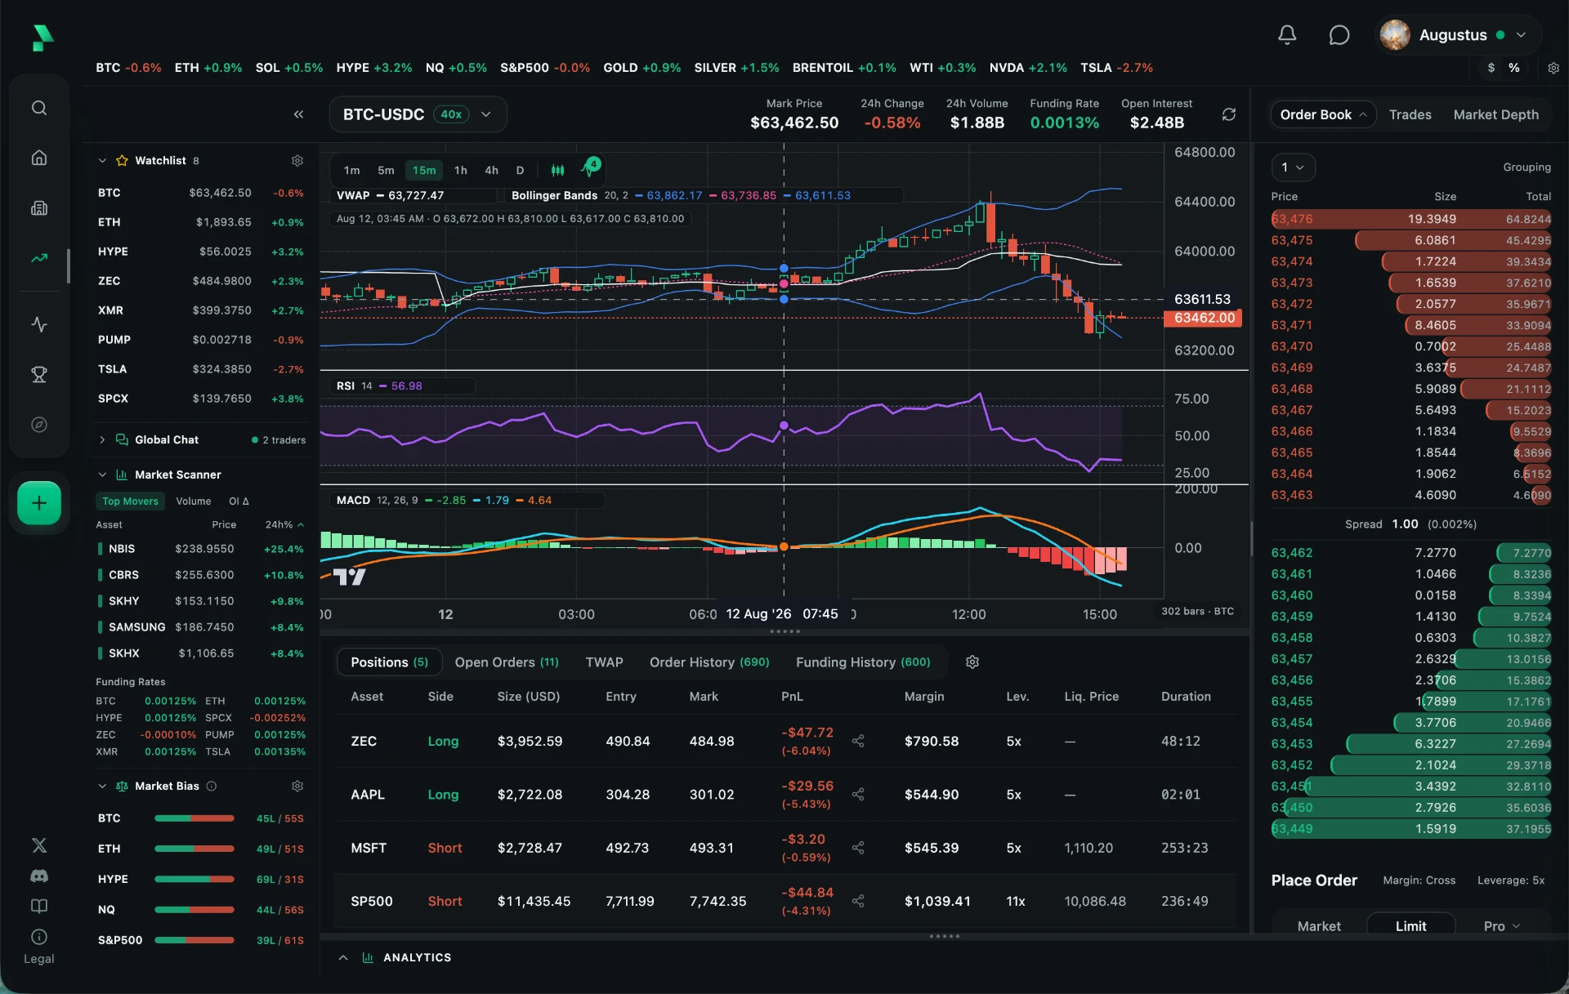
Task: Choose the Market order type
Action: pyautogui.click(x=1319, y=926)
